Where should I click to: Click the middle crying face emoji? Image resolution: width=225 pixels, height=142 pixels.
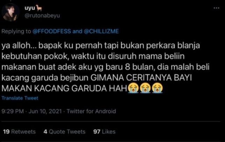coord(145,88)
